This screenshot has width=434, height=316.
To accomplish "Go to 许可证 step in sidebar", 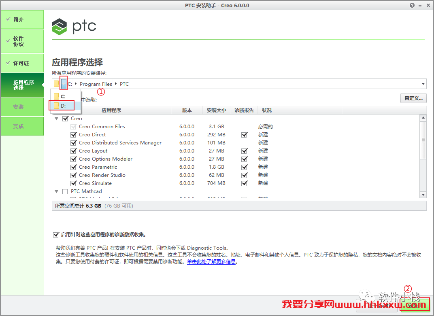I will pos(22,63).
